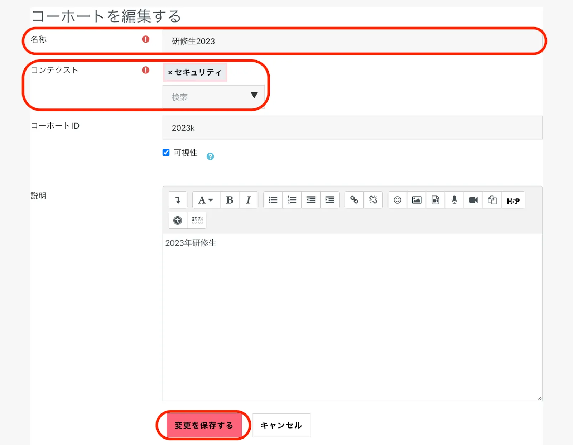573x445 pixels.
Task: Uncheck the 可視性 checkbox
Action: (166, 153)
